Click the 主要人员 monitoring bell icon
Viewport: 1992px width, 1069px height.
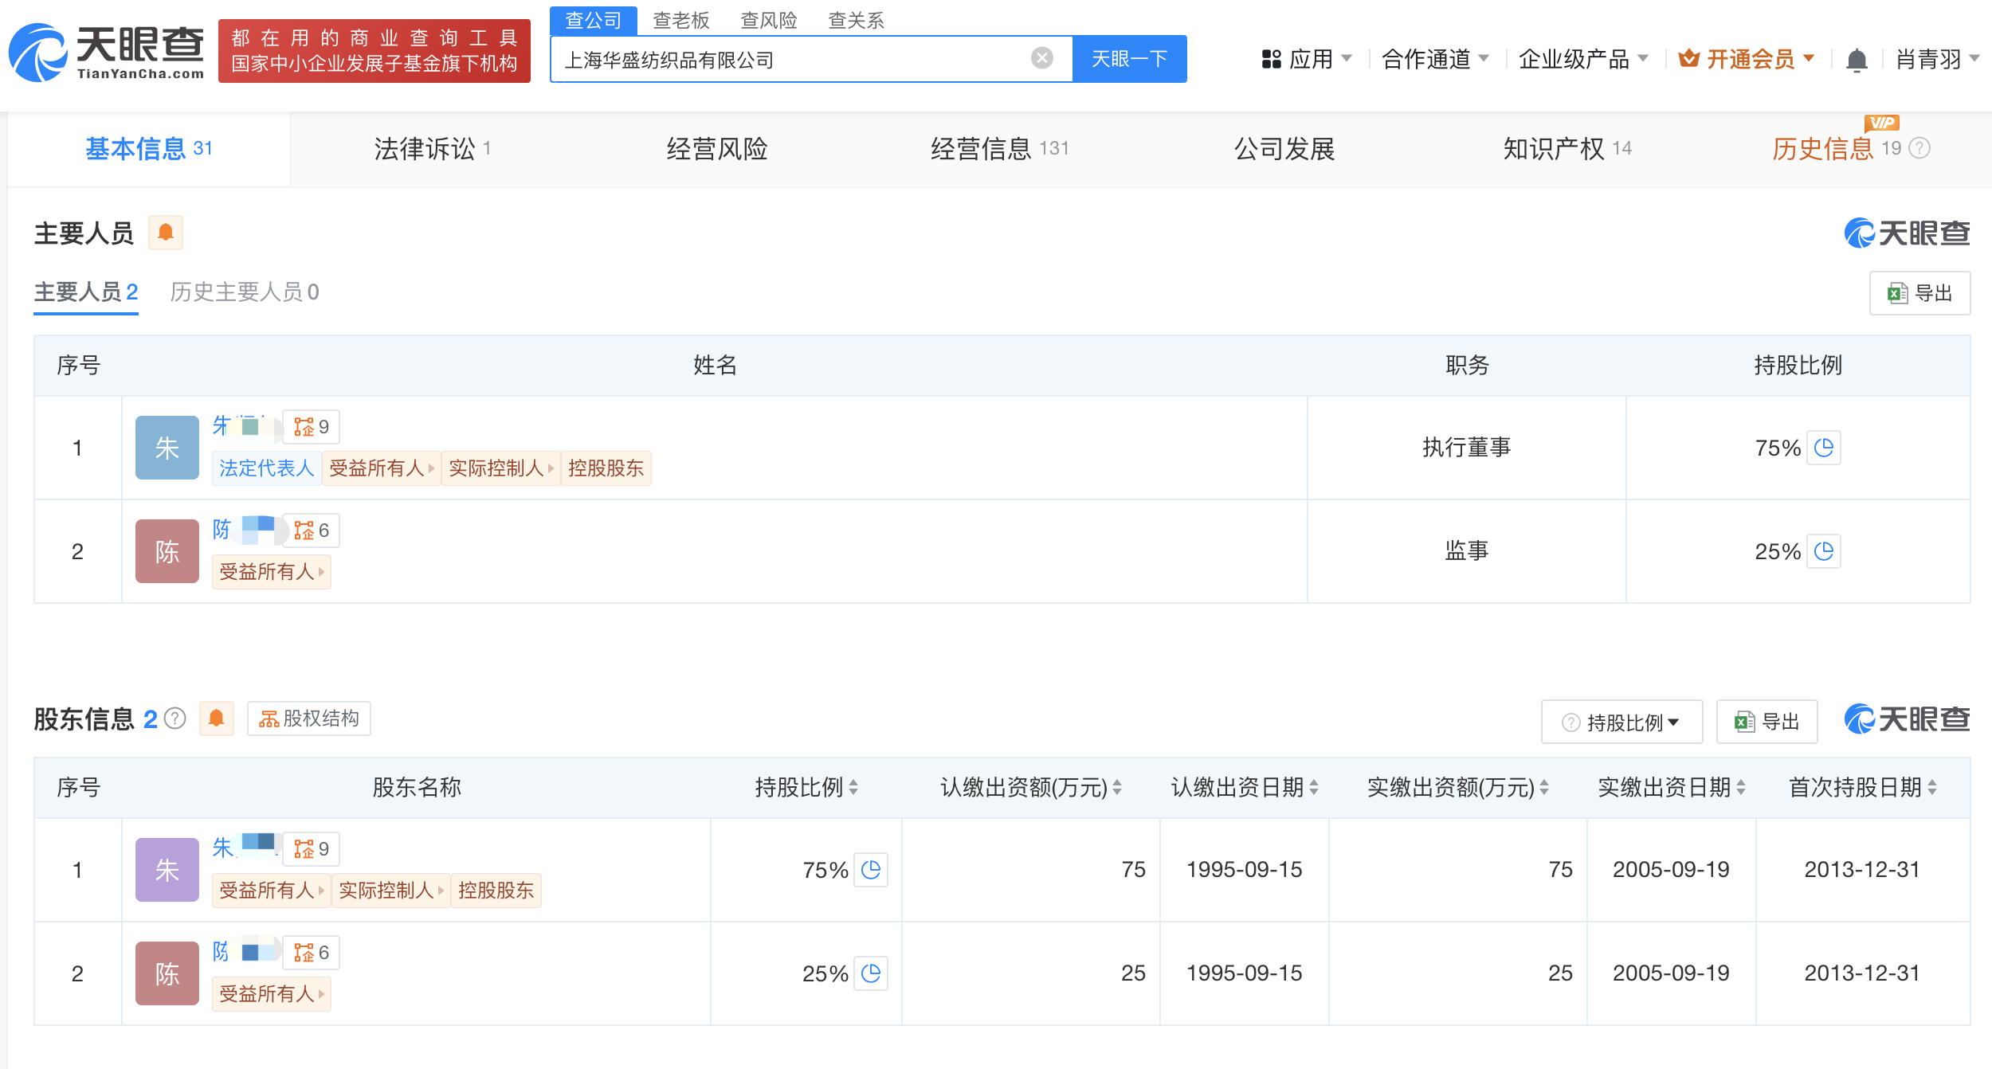point(166,233)
